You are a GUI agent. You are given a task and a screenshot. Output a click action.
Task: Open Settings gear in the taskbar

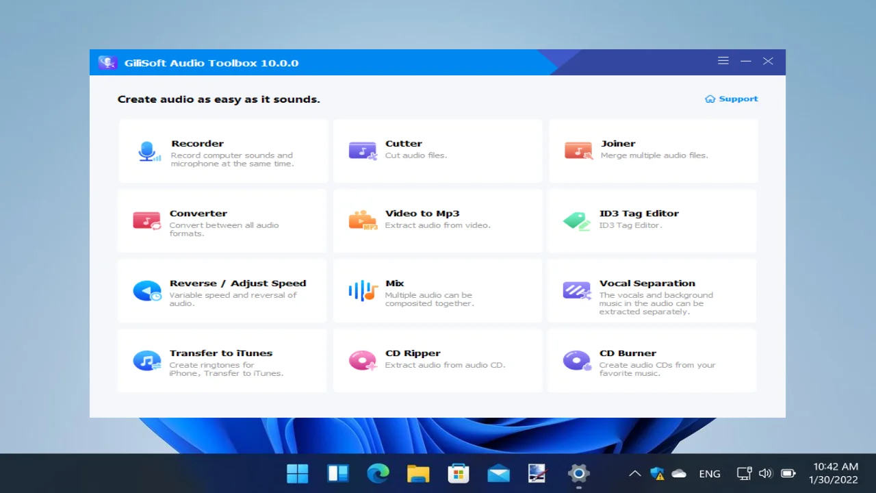tap(578, 473)
